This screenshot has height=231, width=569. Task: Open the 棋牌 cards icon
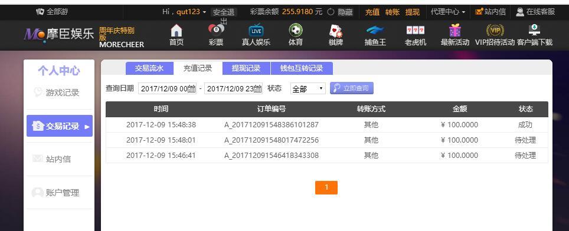[x=336, y=31]
